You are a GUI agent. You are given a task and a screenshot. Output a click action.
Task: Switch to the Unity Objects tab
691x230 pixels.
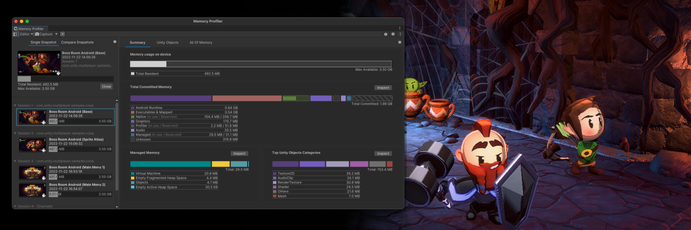167,43
